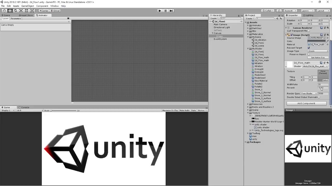Toggle Stats overlay in Game view
Viewport: 332px width, 186px height.
(x=193, y=110)
